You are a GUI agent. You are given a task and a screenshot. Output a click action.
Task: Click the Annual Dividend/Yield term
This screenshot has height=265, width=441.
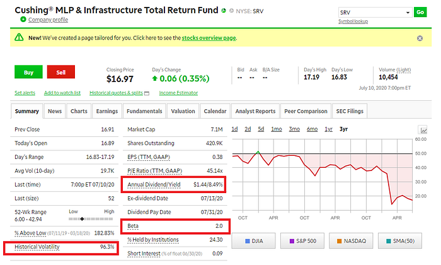click(154, 184)
